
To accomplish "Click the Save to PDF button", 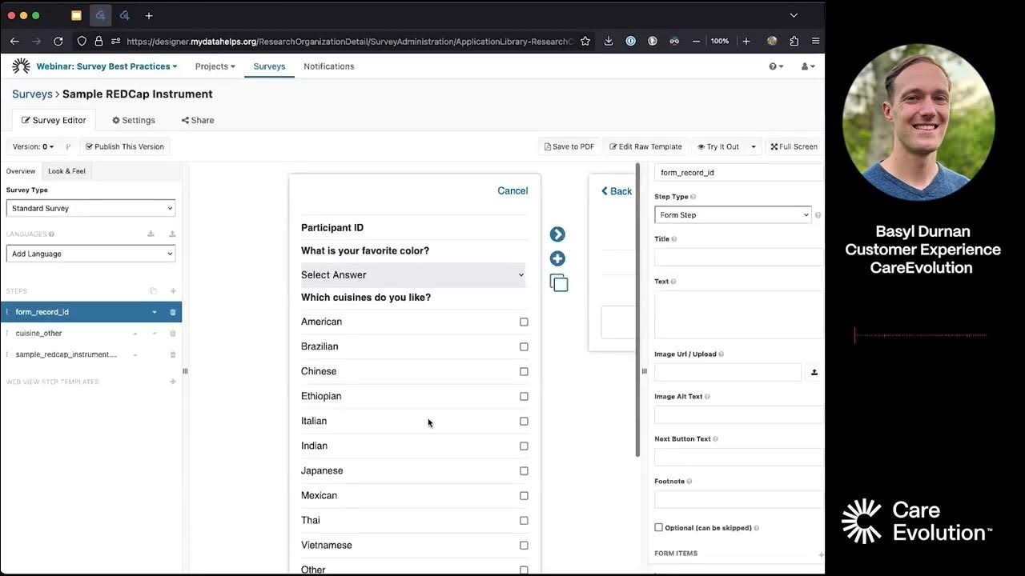I will 569,146.
